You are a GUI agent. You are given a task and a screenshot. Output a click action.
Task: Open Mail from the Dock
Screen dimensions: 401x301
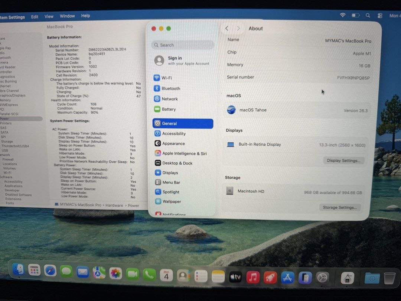(x=82, y=272)
